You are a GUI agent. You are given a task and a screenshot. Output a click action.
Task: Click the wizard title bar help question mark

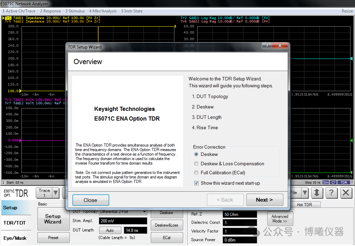coord(267,45)
